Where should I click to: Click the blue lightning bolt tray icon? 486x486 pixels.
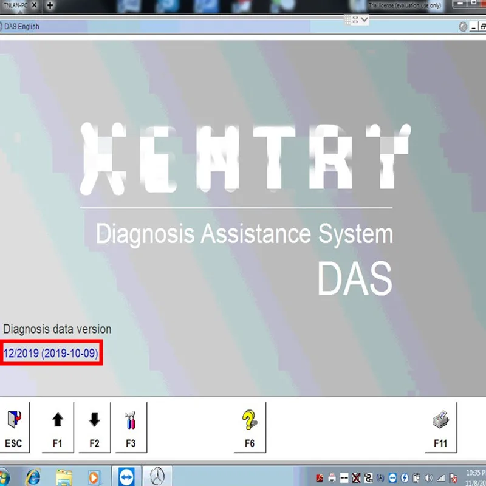(x=405, y=478)
